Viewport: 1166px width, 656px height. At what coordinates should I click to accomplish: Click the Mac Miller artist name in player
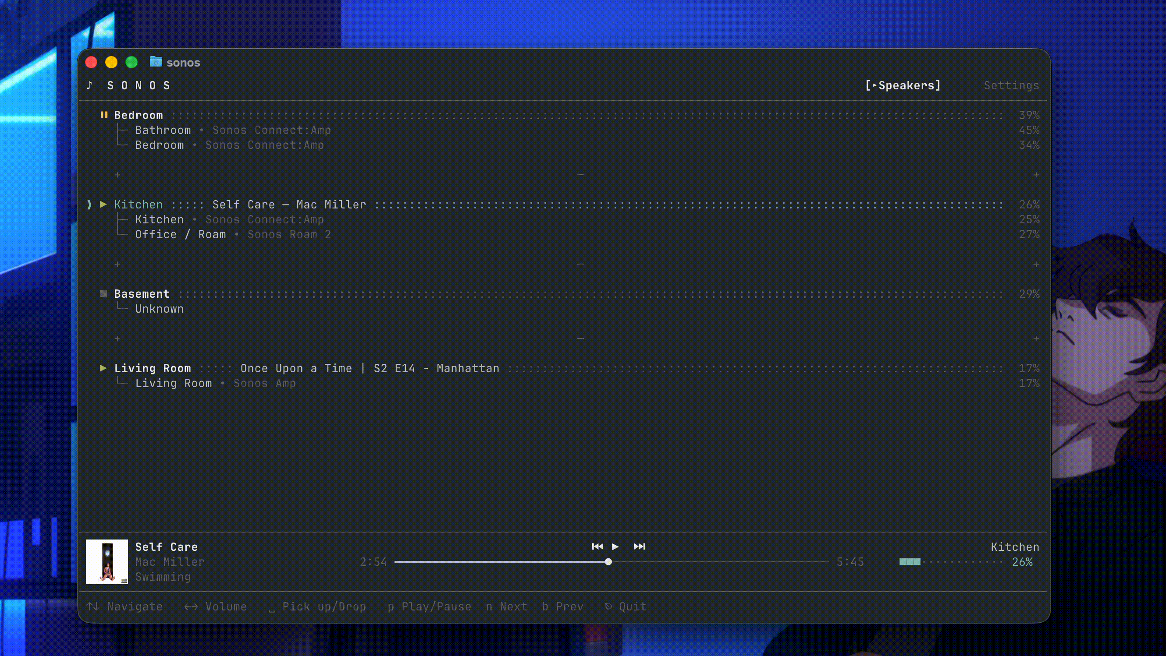tap(170, 562)
